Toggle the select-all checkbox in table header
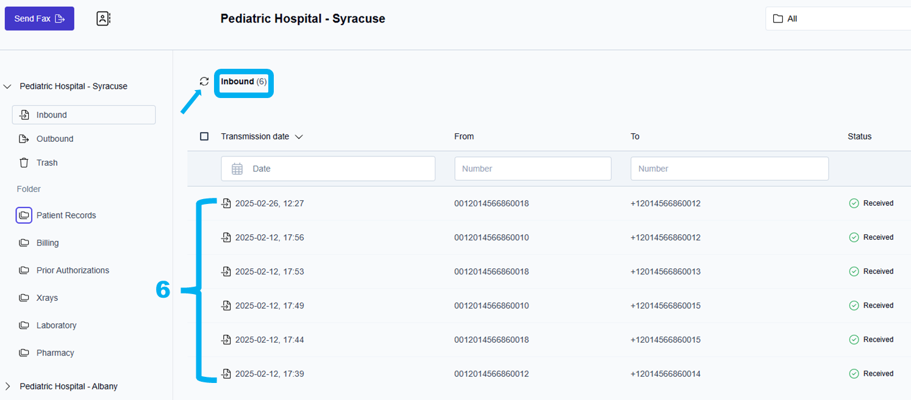The height and width of the screenshot is (400, 911). pos(204,136)
